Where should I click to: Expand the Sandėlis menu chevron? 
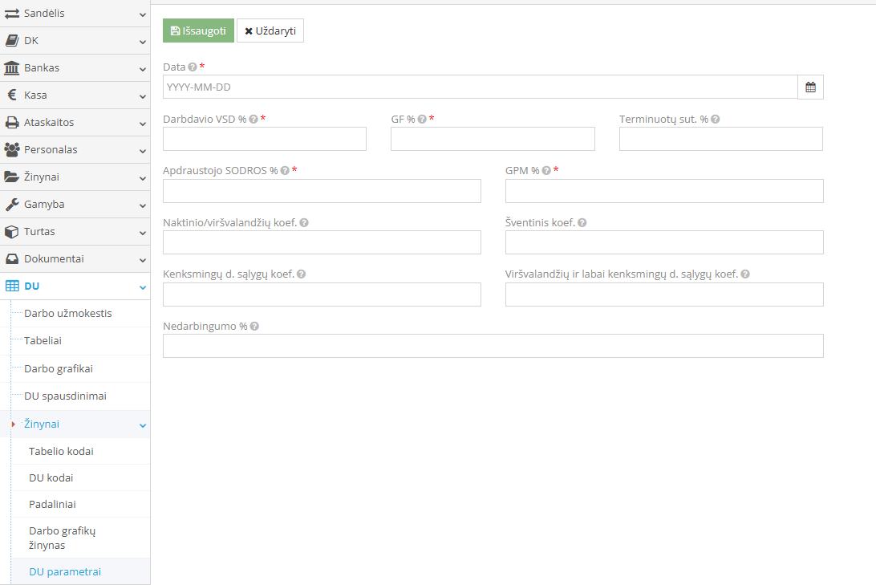[x=143, y=14]
